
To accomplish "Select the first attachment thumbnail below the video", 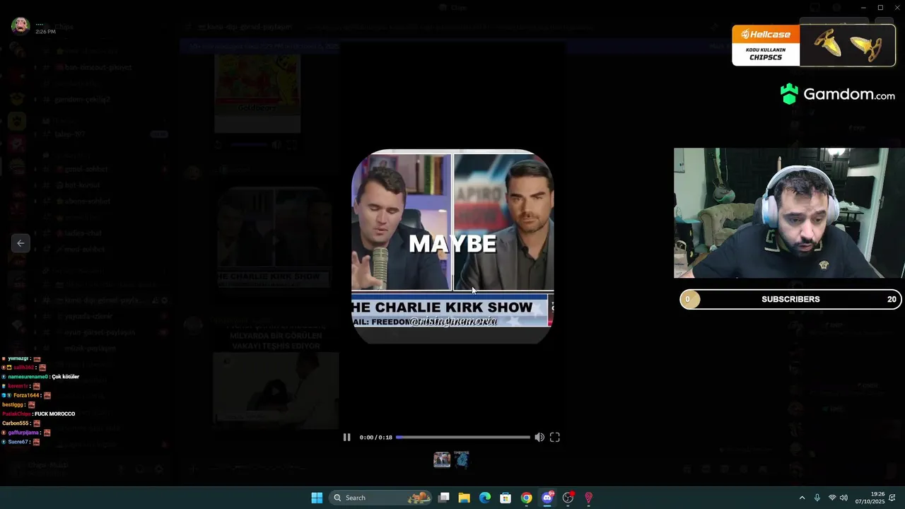I will point(442,460).
